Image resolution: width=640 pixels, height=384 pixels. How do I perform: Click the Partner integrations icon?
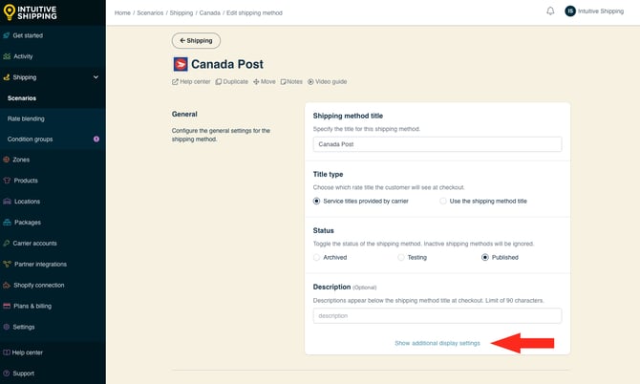click(x=7, y=264)
